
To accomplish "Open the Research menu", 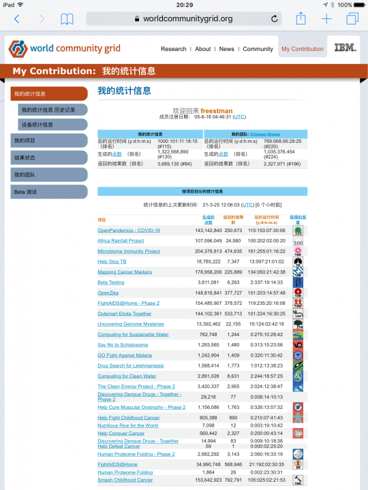I will click(x=173, y=49).
